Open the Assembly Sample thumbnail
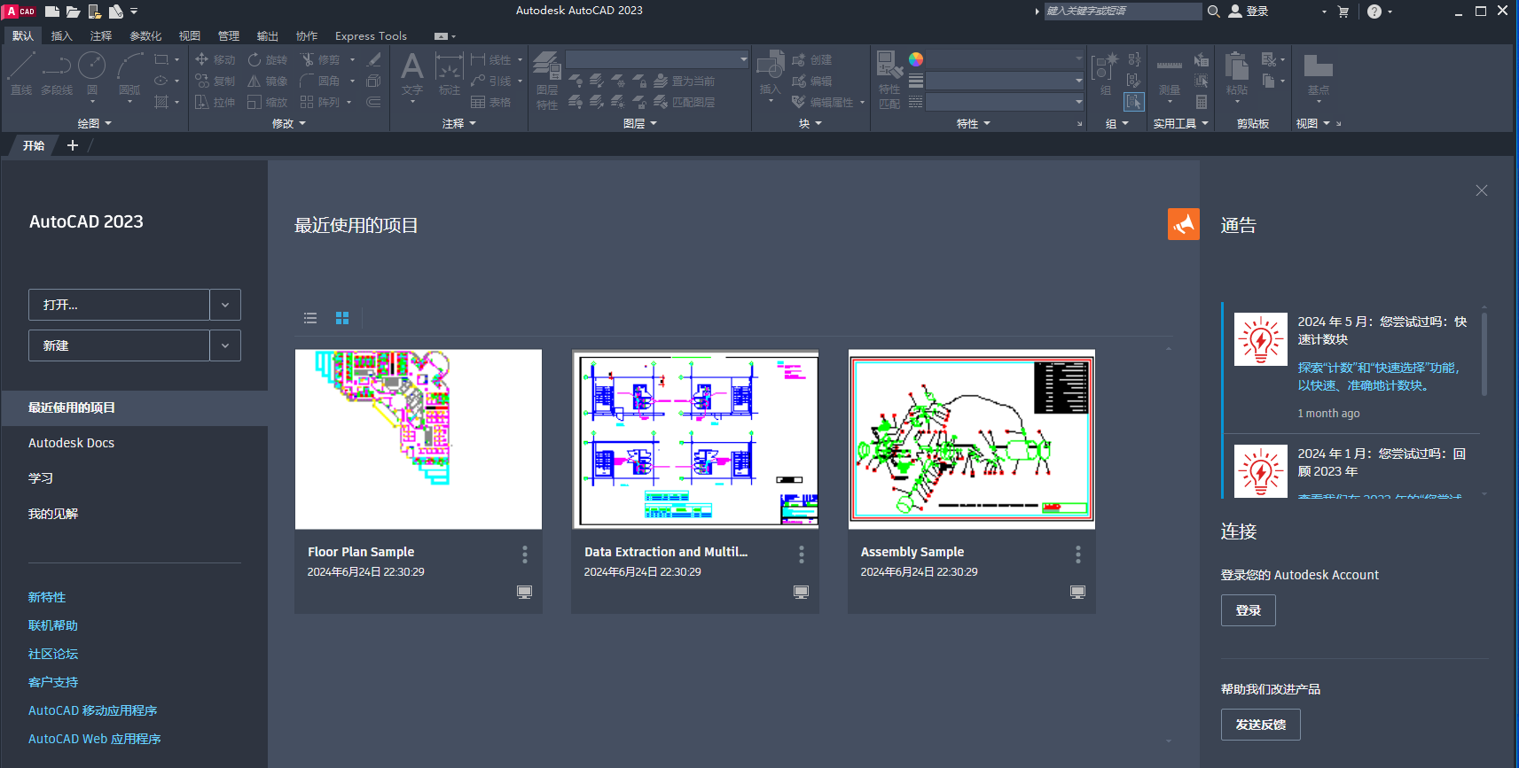The width and height of the screenshot is (1519, 768). pos(972,439)
